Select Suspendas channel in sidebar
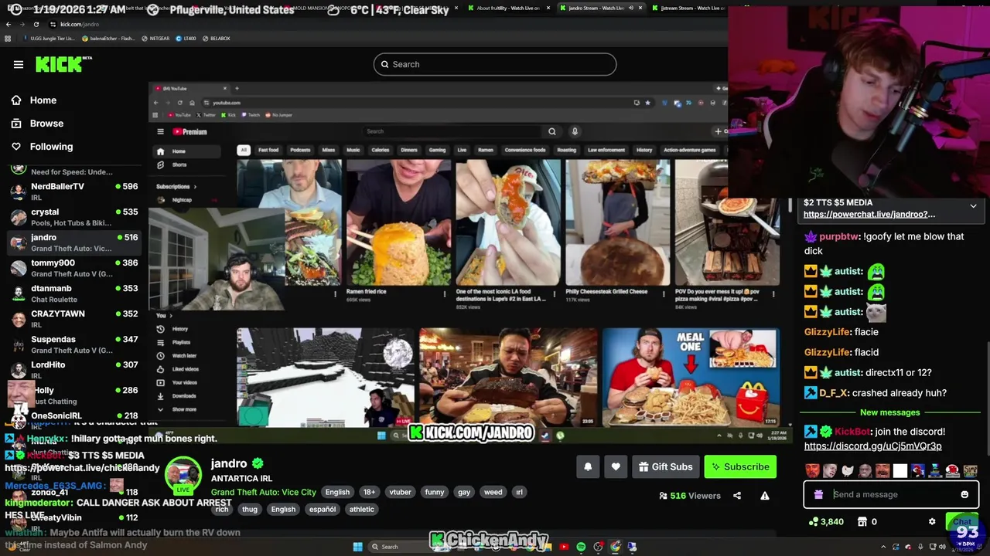Screen dimensions: 990x556 pos(73,344)
